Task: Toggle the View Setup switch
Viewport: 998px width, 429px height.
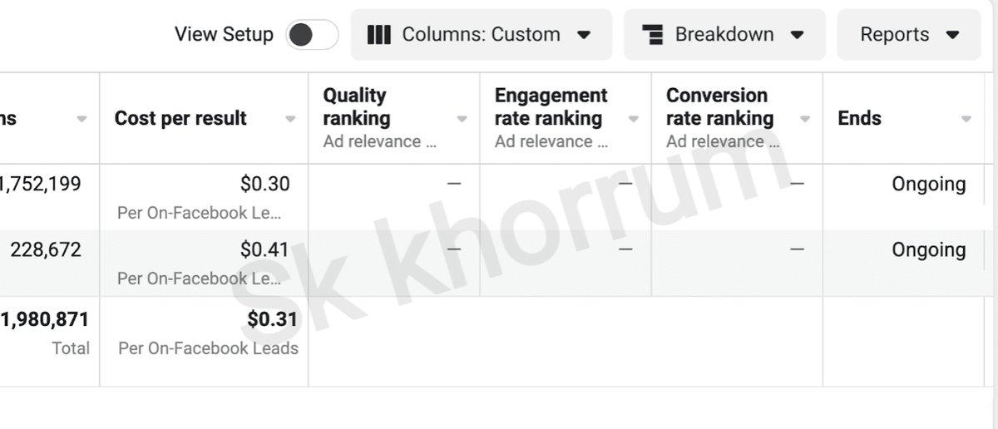Action: coord(312,35)
